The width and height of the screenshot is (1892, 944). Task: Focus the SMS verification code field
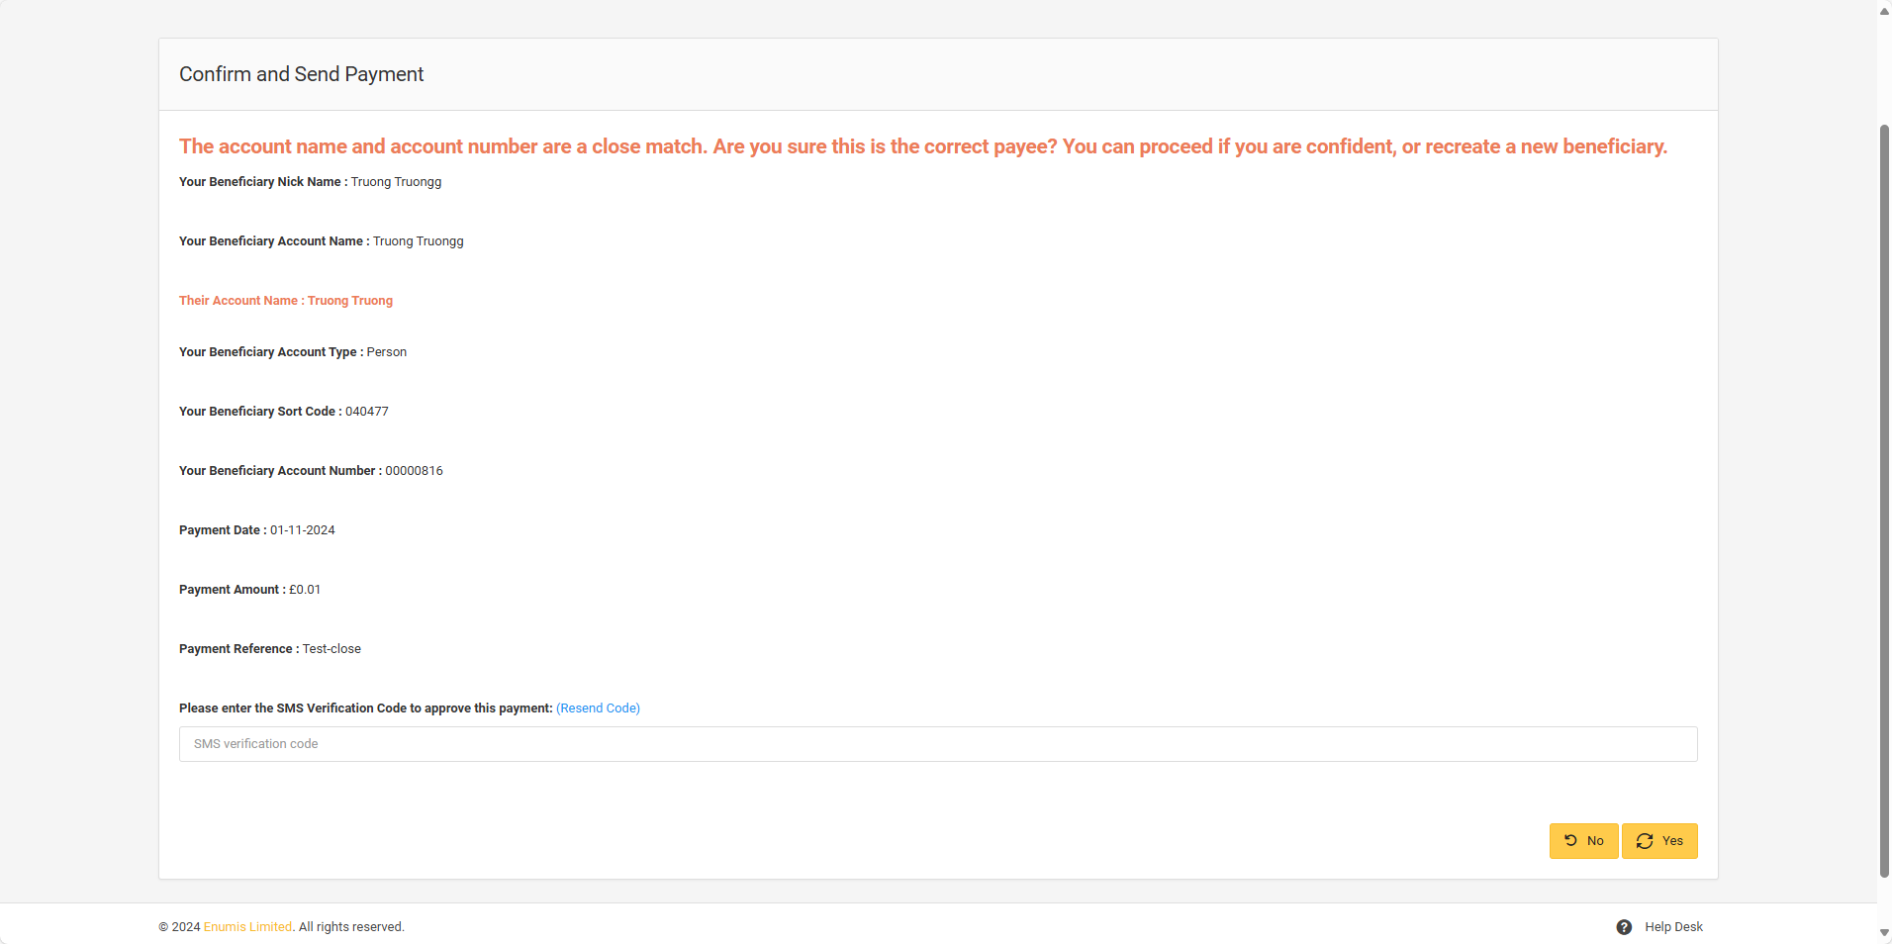point(937,744)
